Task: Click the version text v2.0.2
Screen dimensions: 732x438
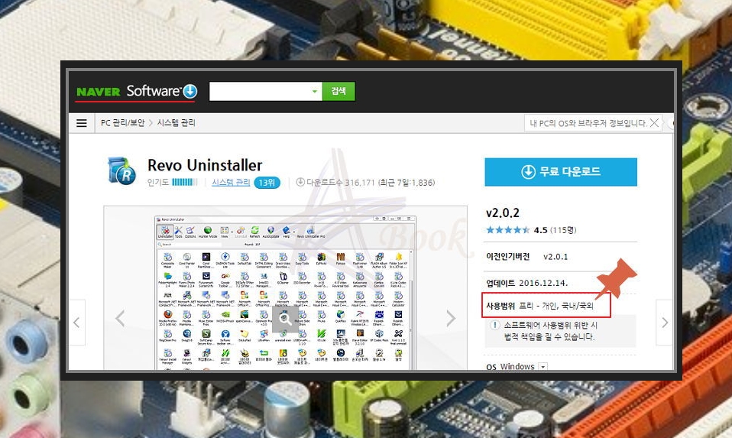Action: click(502, 213)
